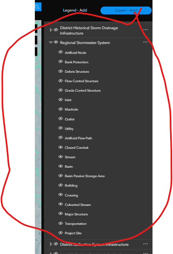Select the Flow Control Structure layer name

point(82,81)
